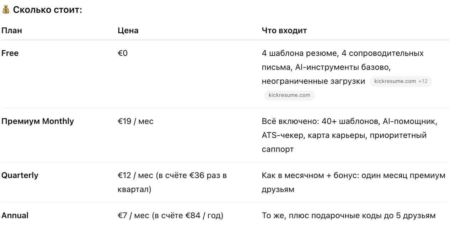Click the "Сколько стоит:" heading
The image size is (455, 238).
[47, 10]
